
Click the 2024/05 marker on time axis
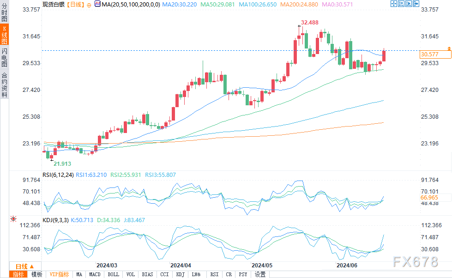[262, 266]
